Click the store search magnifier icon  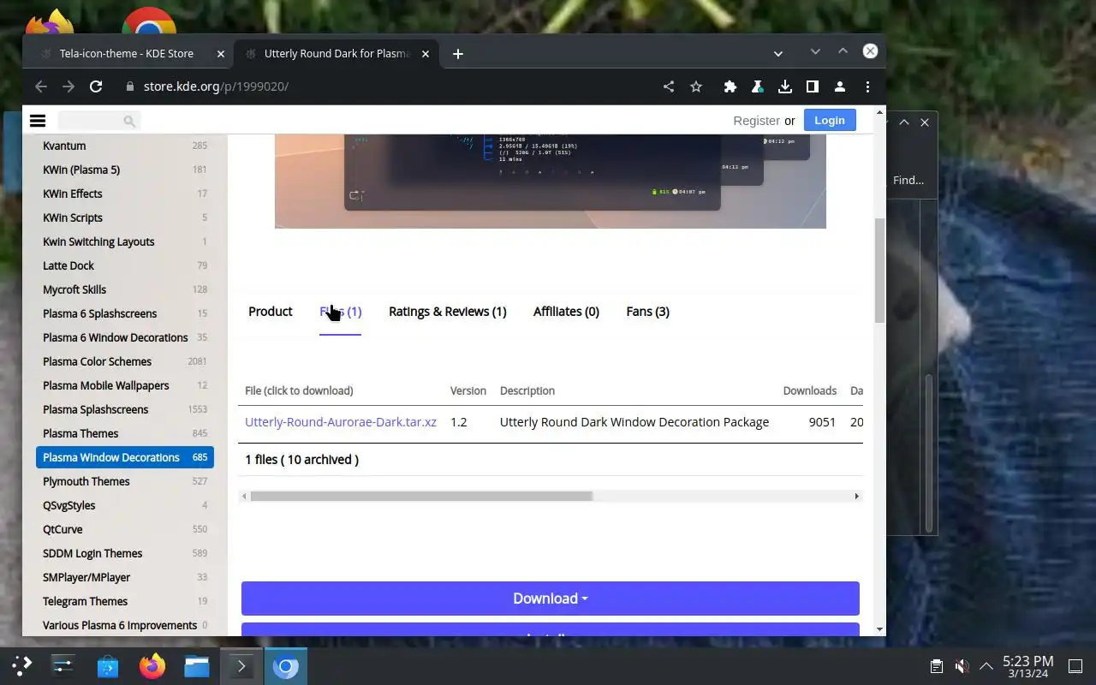click(x=129, y=121)
